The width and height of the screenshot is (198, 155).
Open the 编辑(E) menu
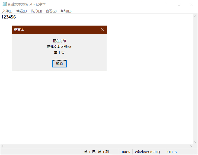pyautogui.click(x=21, y=11)
